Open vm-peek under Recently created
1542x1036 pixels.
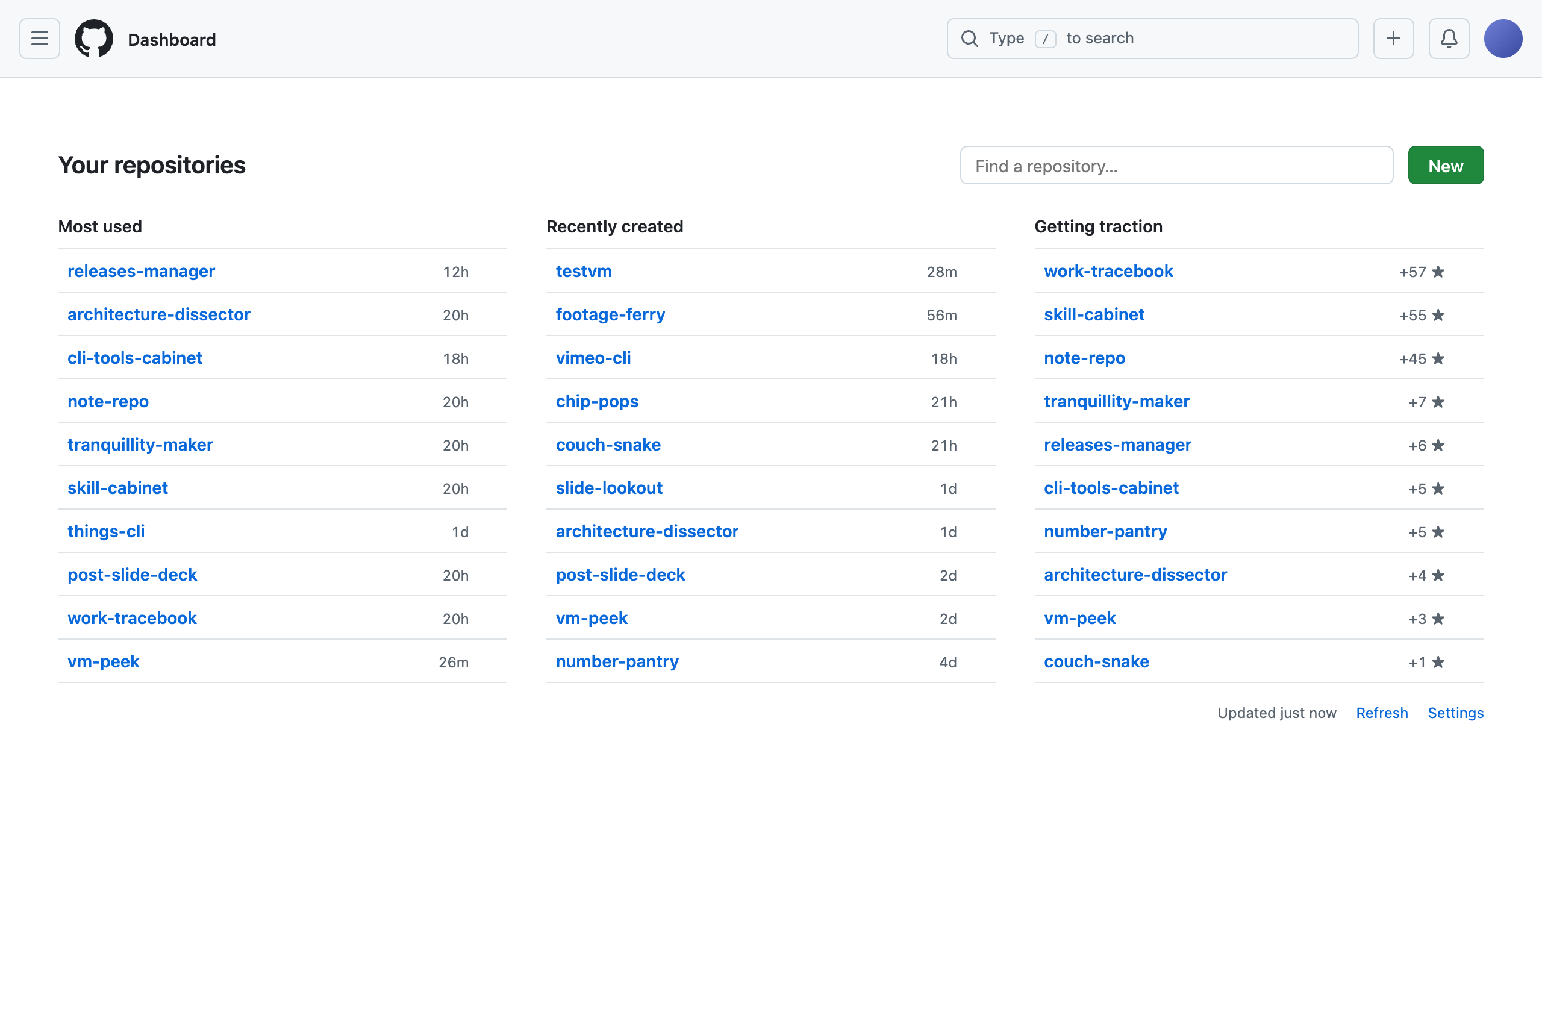point(592,618)
